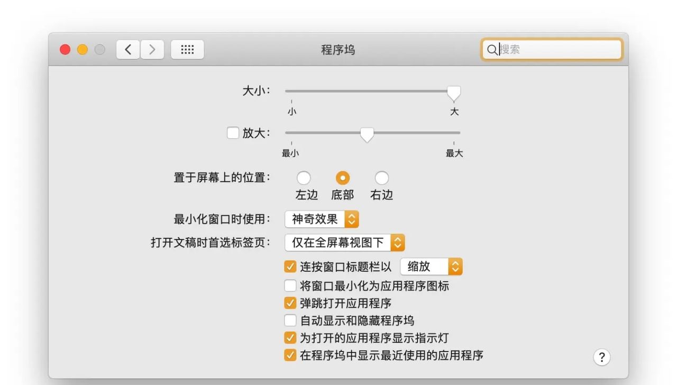
Task: Enable the 放大 magnification checkbox
Action: [x=233, y=133]
